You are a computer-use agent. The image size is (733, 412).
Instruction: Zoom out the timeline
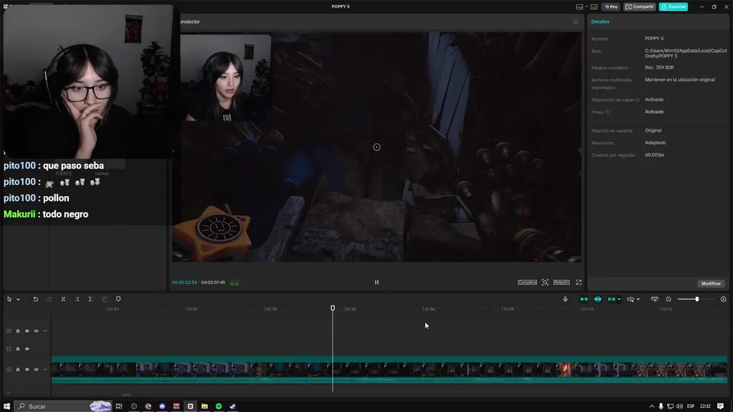click(668, 299)
